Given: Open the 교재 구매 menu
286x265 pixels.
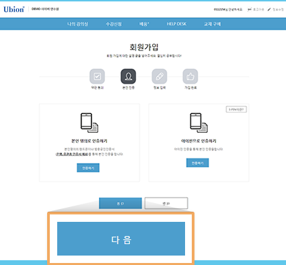Looking at the screenshot, I should (x=212, y=24).
